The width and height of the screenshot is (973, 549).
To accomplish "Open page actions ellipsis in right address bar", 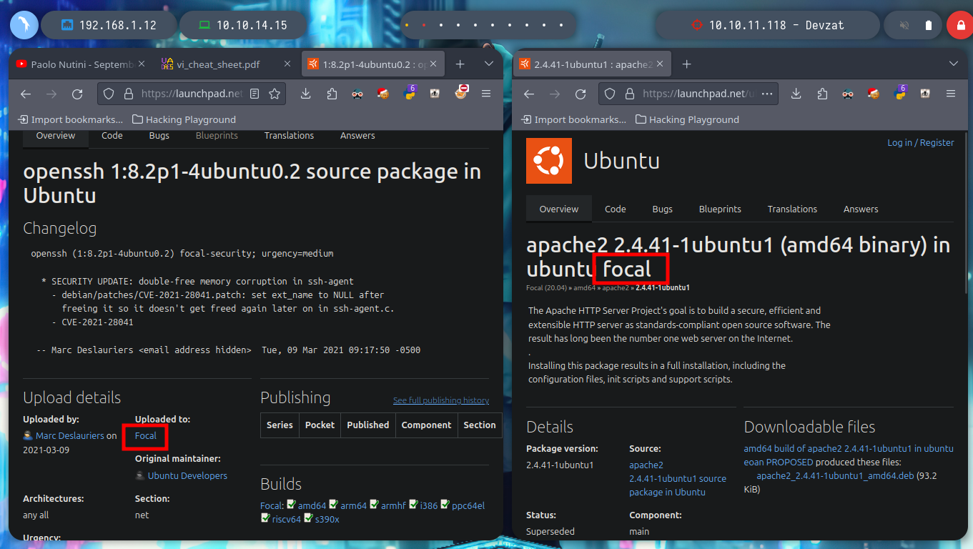I will point(769,94).
